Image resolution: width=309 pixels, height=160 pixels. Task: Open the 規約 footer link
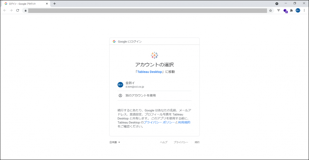(197, 142)
